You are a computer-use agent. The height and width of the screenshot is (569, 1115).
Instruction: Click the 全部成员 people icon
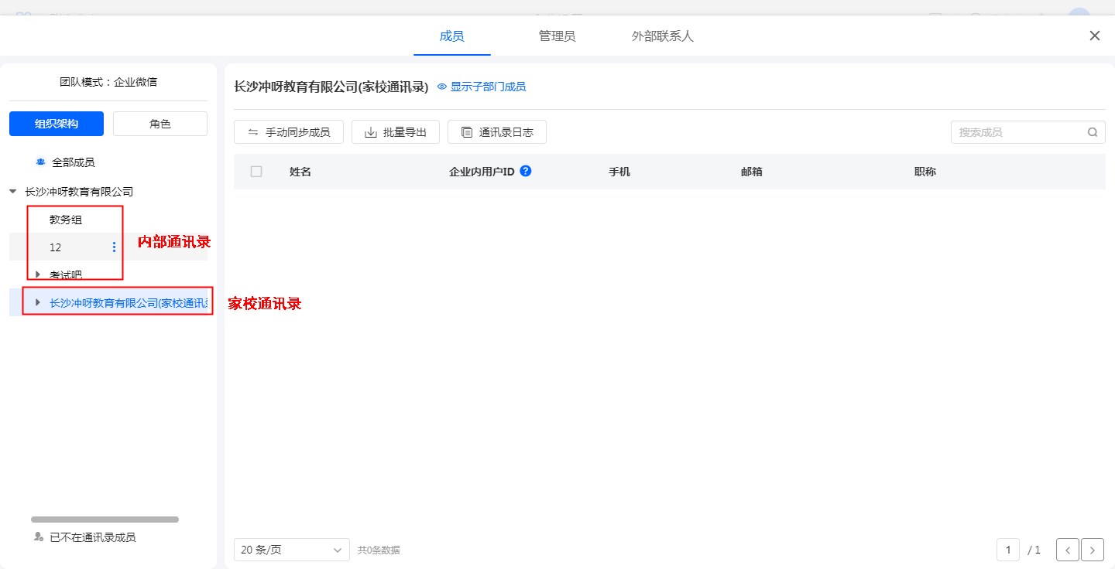point(40,162)
